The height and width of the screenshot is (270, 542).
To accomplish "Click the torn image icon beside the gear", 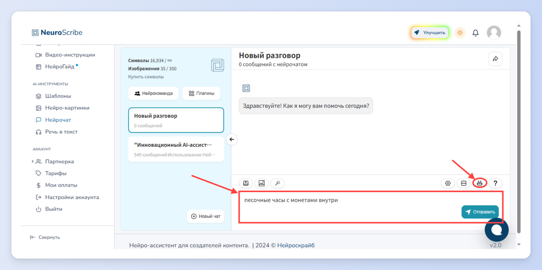I will click(464, 183).
